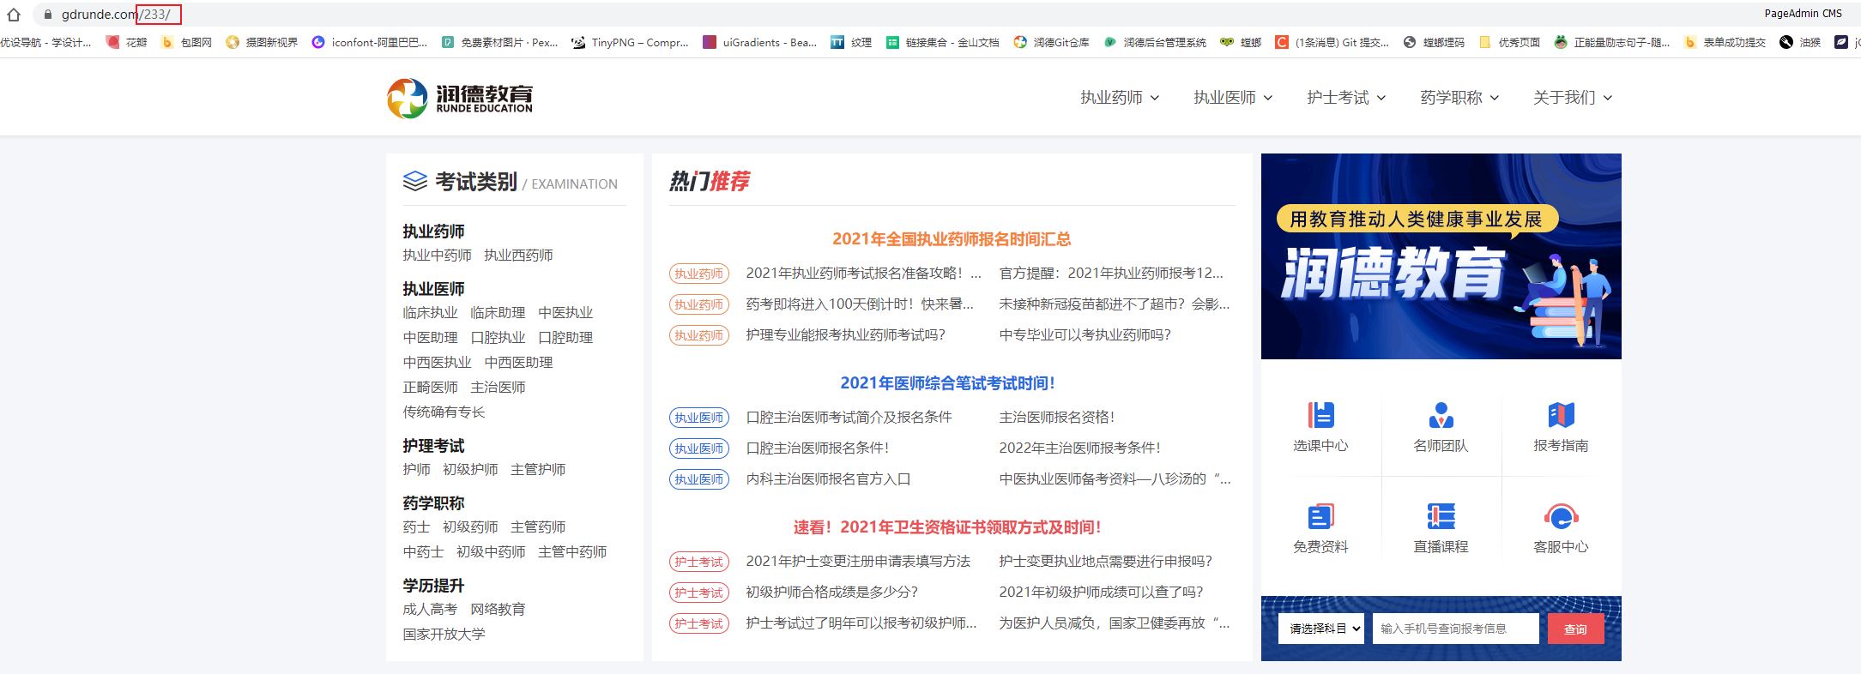Image resolution: width=1861 pixels, height=674 pixels.
Task: Expand the 执业医师 navigation dropdown
Action: pos(1232,98)
